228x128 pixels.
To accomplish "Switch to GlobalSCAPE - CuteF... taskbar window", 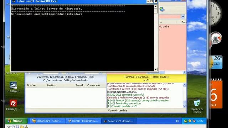I will tap(47, 121).
